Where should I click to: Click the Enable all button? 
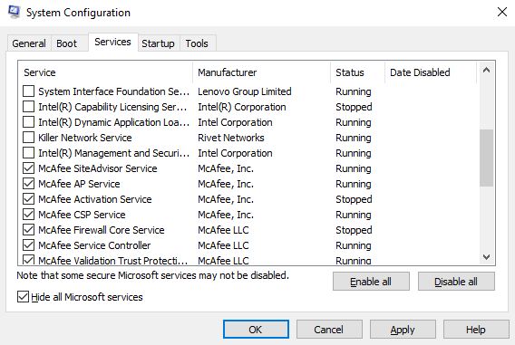[371, 282]
